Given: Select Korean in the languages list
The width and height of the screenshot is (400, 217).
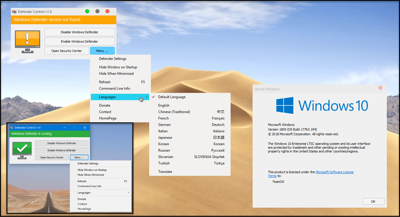Looking at the screenshot, I should click(x=190, y=144).
